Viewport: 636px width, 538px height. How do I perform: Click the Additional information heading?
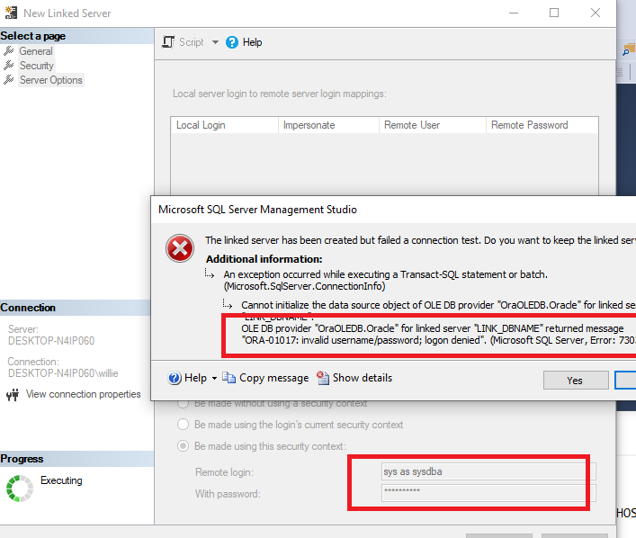[264, 259]
